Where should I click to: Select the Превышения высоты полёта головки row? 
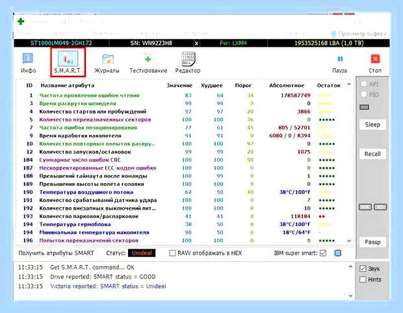point(182,184)
